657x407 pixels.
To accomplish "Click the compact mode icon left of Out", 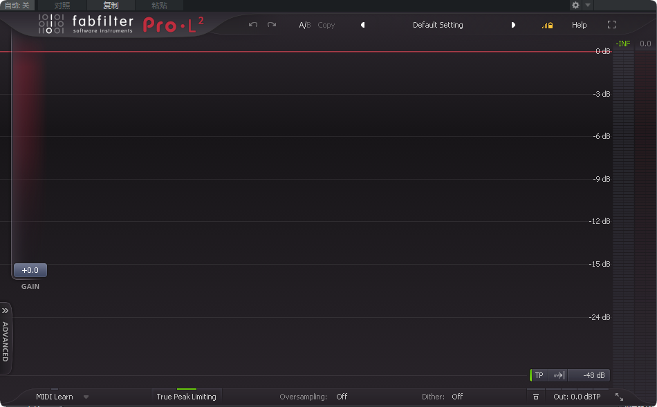I will (x=536, y=397).
